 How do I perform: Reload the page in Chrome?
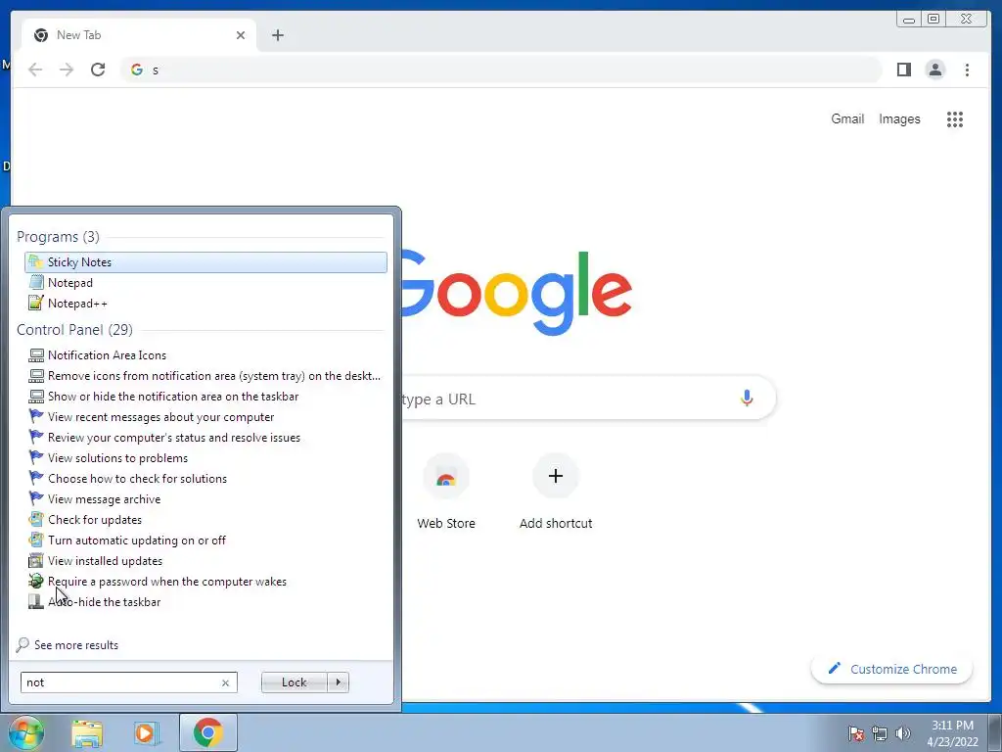[x=98, y=70]
